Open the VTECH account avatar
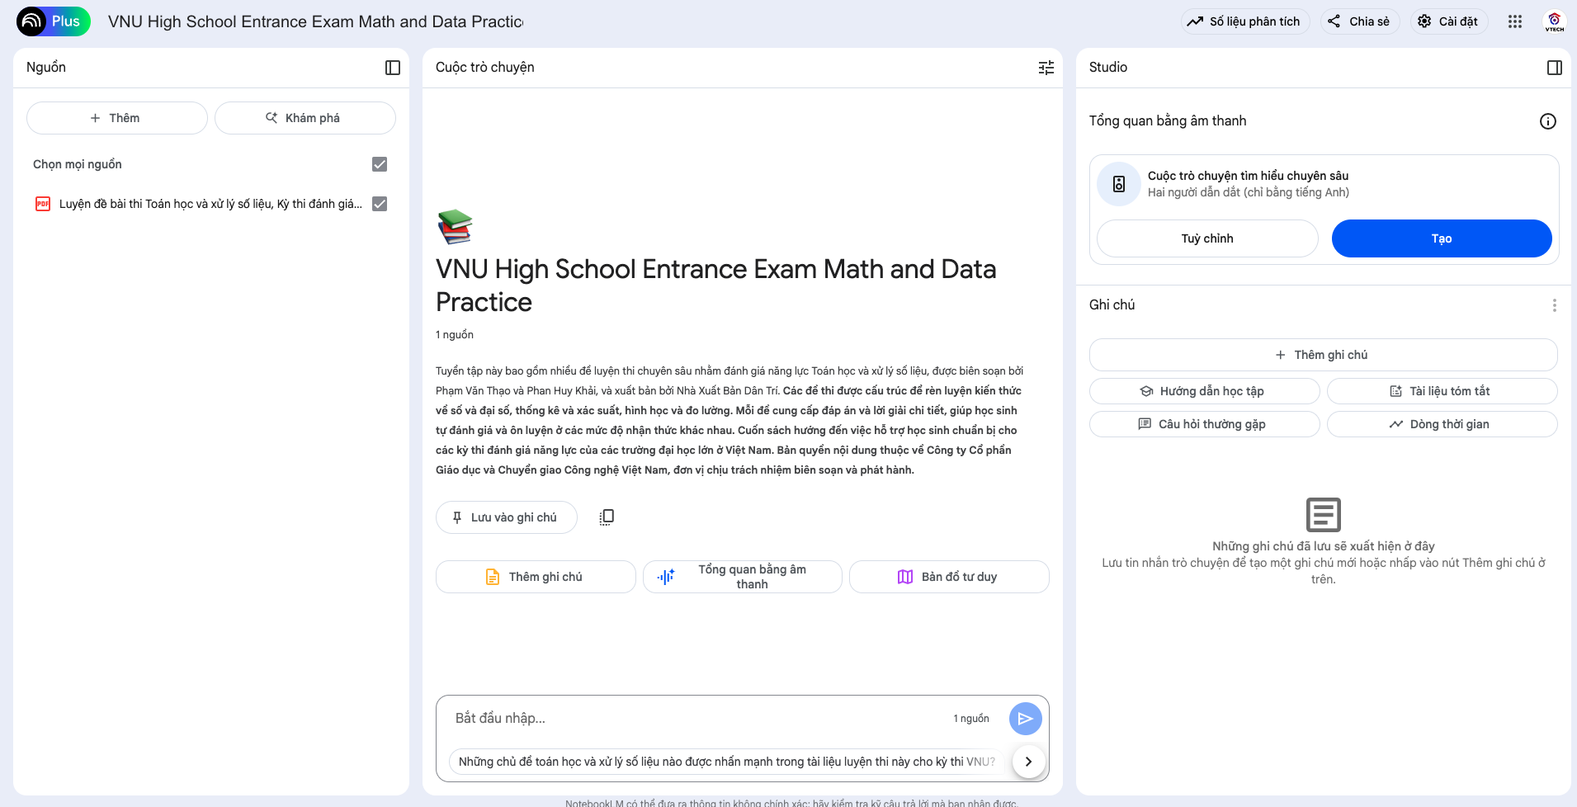Screen dimensions: 1577x807 pyautogui.click(x=1555, y=21)
